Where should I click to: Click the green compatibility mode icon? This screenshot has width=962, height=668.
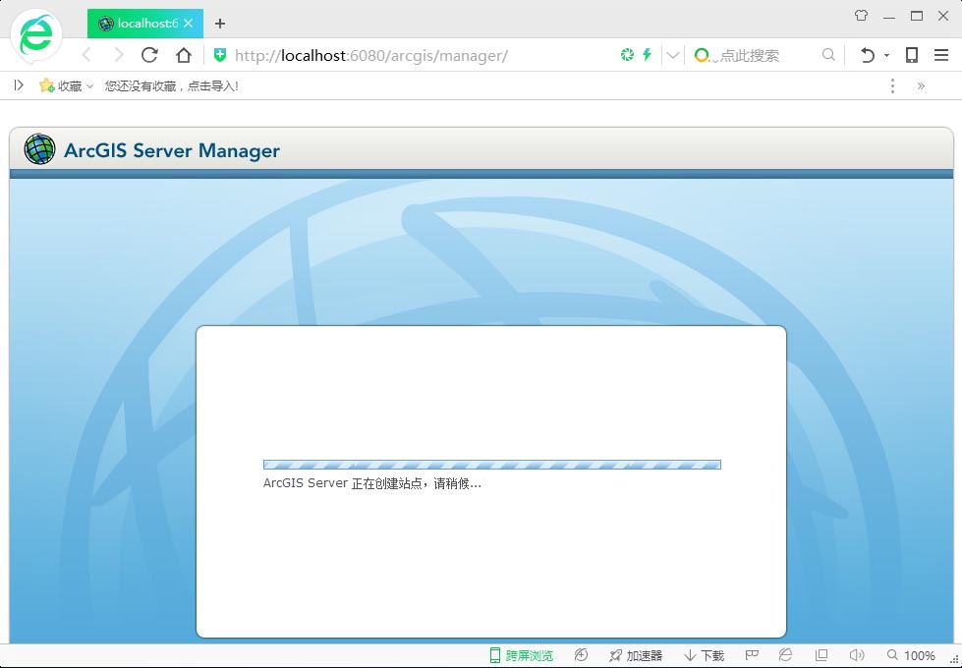[x=627, y=55]
